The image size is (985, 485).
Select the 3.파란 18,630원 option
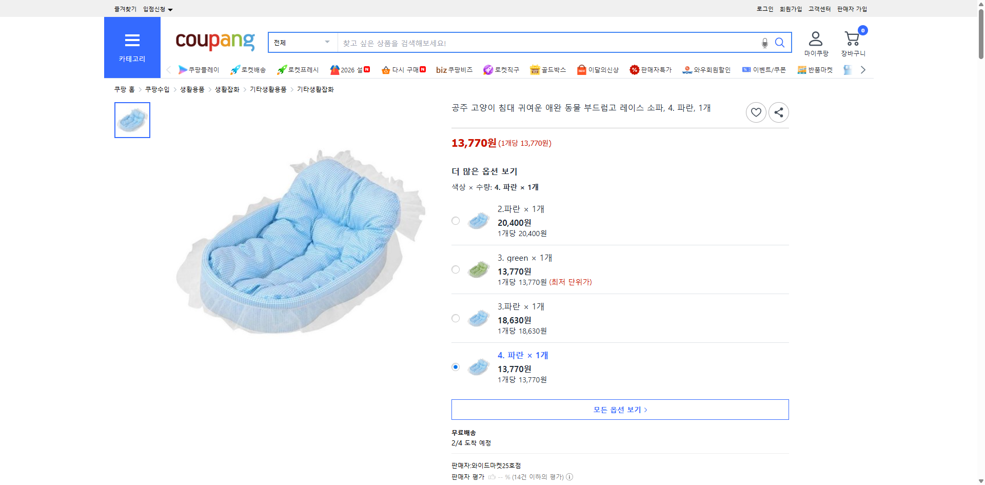[x=455, y=318]
